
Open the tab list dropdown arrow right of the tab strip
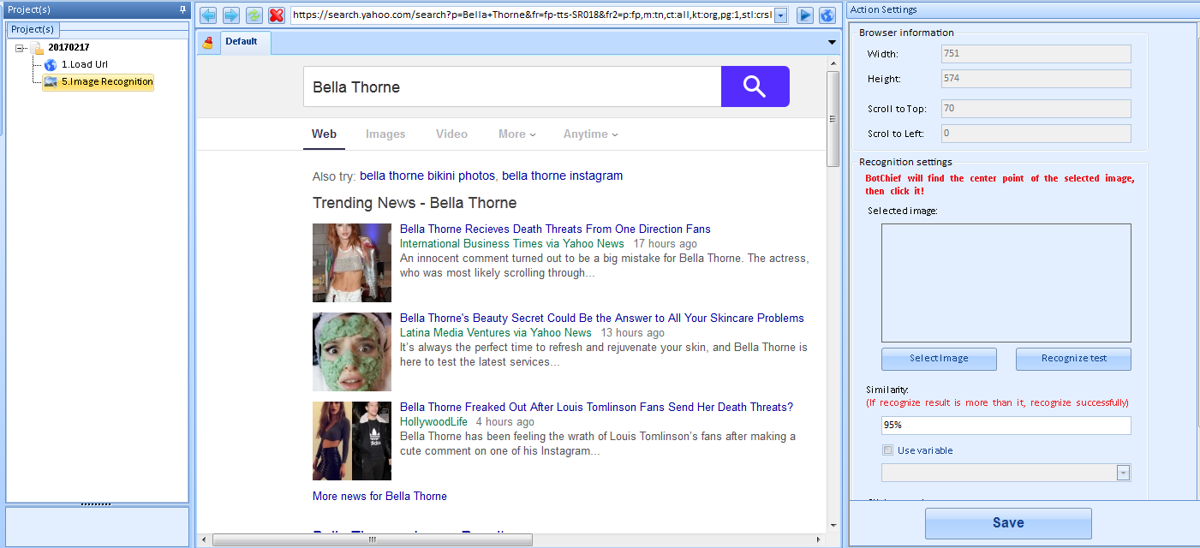(x=832, y=43)
